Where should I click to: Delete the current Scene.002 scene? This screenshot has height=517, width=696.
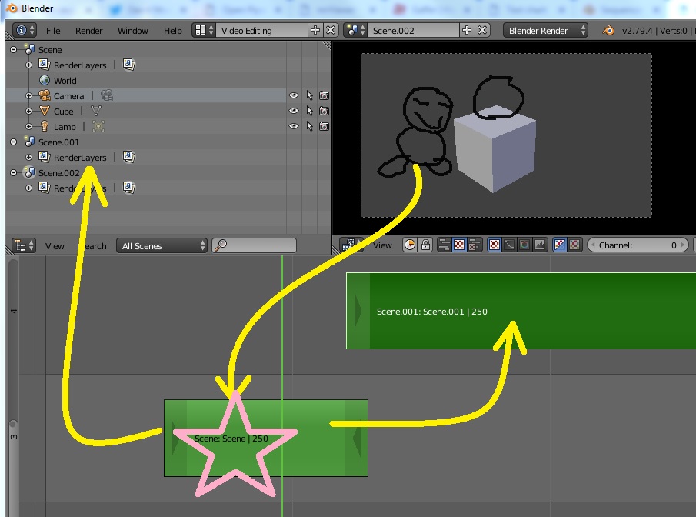click(482, 30)
